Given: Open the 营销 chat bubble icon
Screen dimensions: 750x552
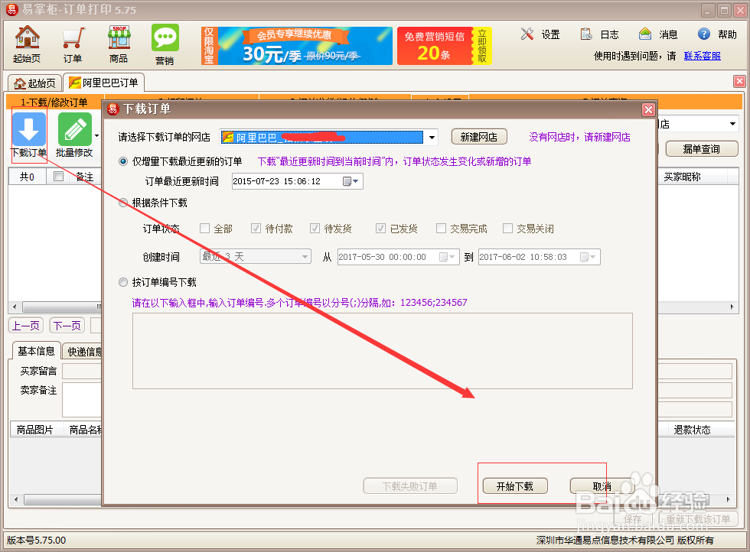Looking at the screenshot, I should [x=165, y=44].
